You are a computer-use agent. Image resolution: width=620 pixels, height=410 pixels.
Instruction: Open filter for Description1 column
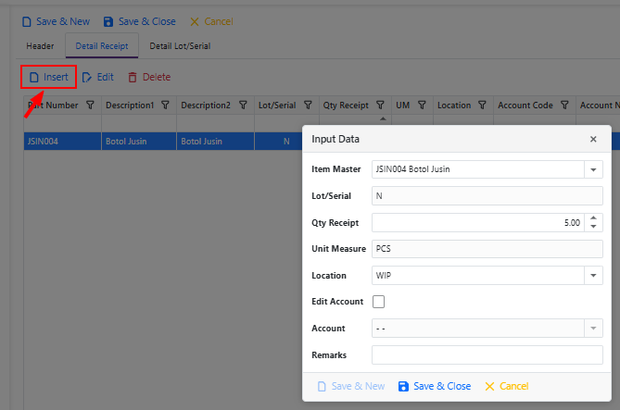point(165,106)
